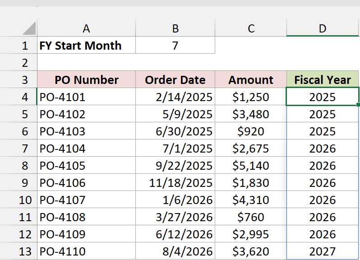Select row 9 header
The image size is (360, 260).
(18, 182)
